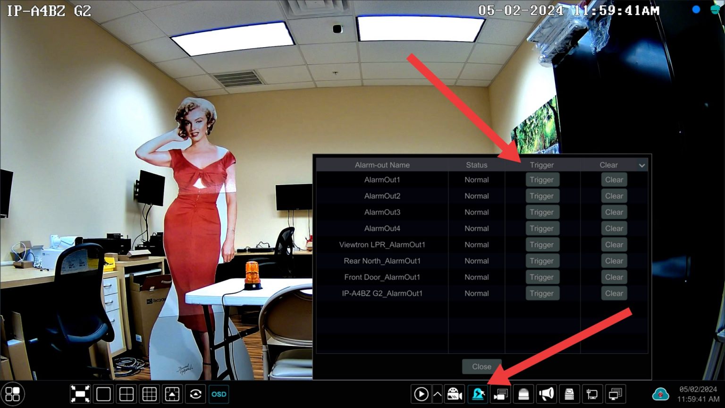Close the alarm-out dialog

tap(481, 366)
